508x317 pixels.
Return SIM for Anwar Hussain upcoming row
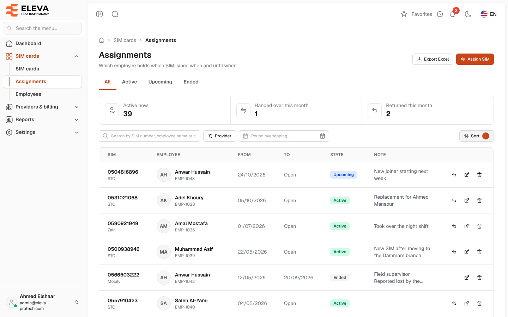pos(454,175)
